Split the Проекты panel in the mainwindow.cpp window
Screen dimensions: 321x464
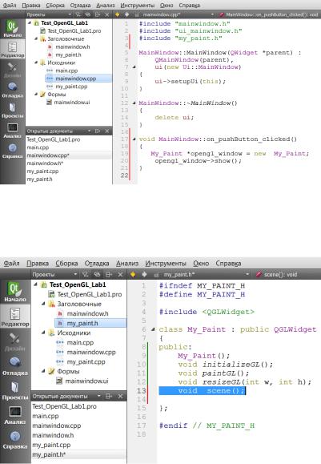[97, 14]
